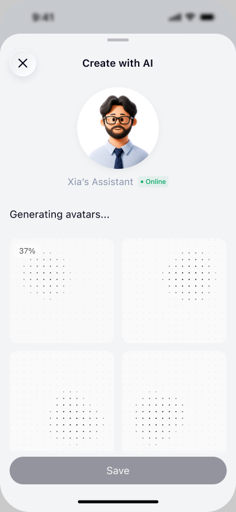This screenshot has width=236, height=512.
Task: Choose the bottom-left loading avatar tile
Action: [x=62, y=401]
